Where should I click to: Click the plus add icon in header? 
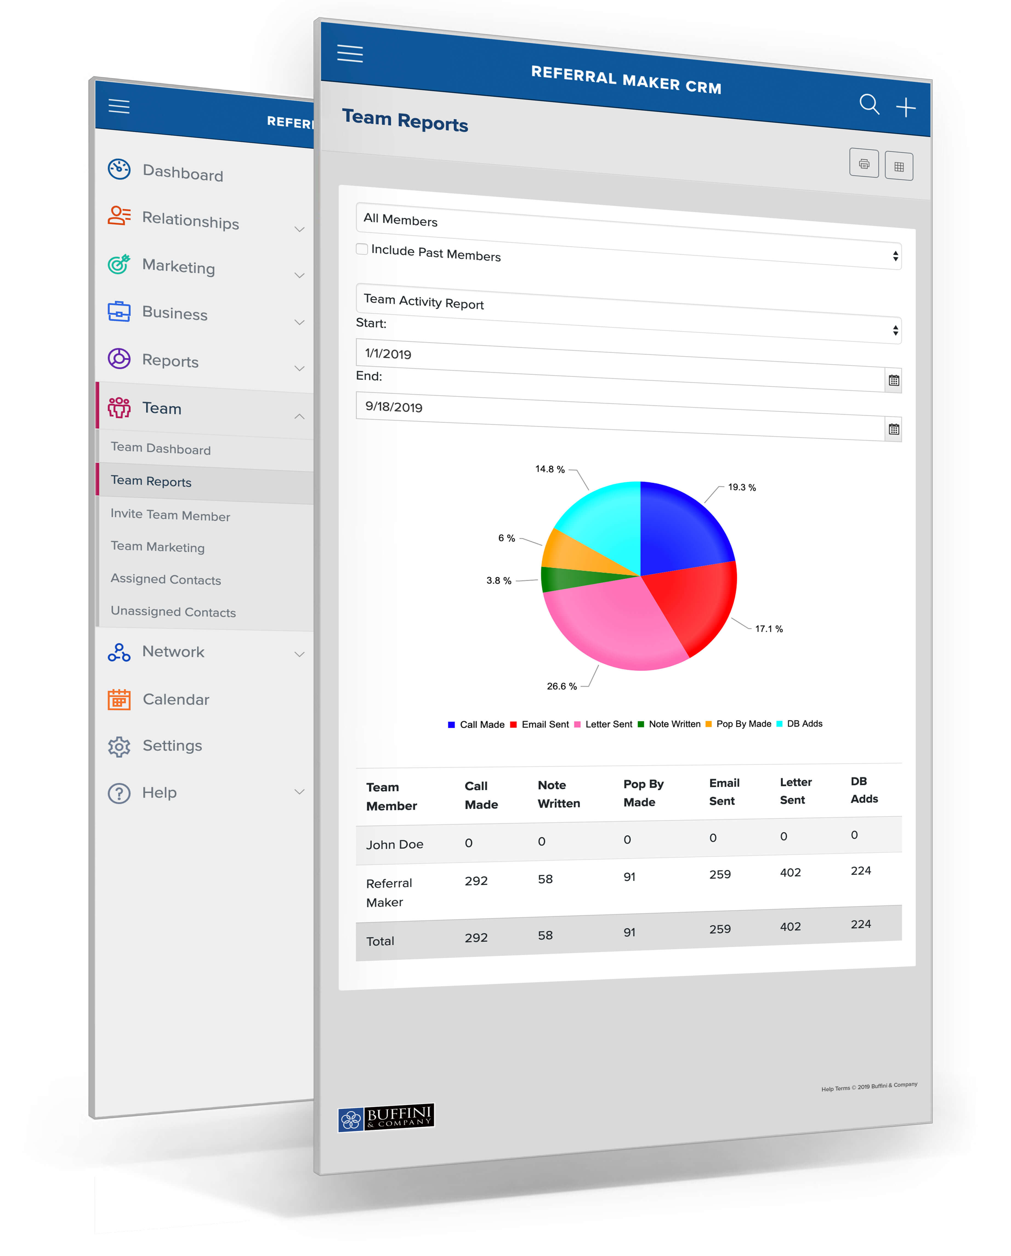tap(905, 107)
